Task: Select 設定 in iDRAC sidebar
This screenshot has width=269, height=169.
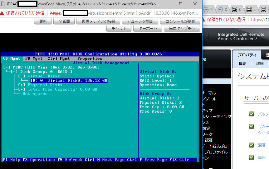Action: 206,129
